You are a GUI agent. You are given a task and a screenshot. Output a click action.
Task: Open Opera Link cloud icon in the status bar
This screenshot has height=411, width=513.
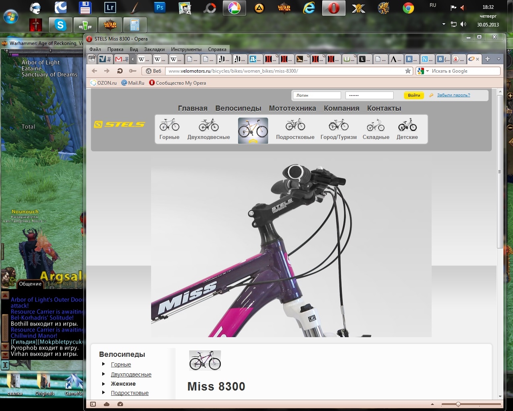[107, 404]
